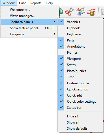Select the clip tool with the scissors icon
This screenshot has height=133, width=104.
point(70,12)
